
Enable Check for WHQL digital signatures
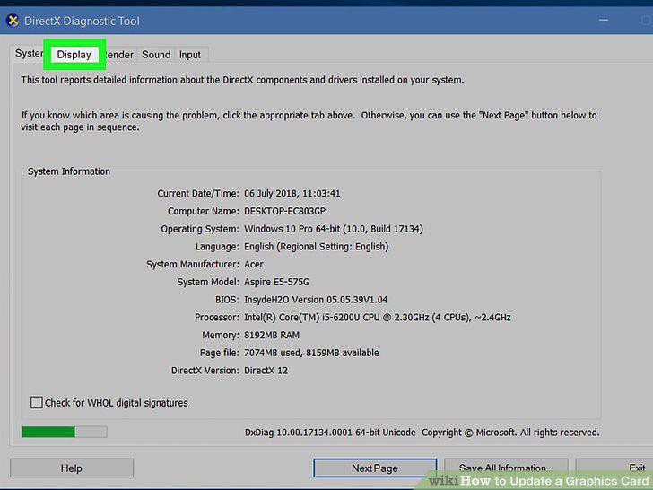[36, 402]
